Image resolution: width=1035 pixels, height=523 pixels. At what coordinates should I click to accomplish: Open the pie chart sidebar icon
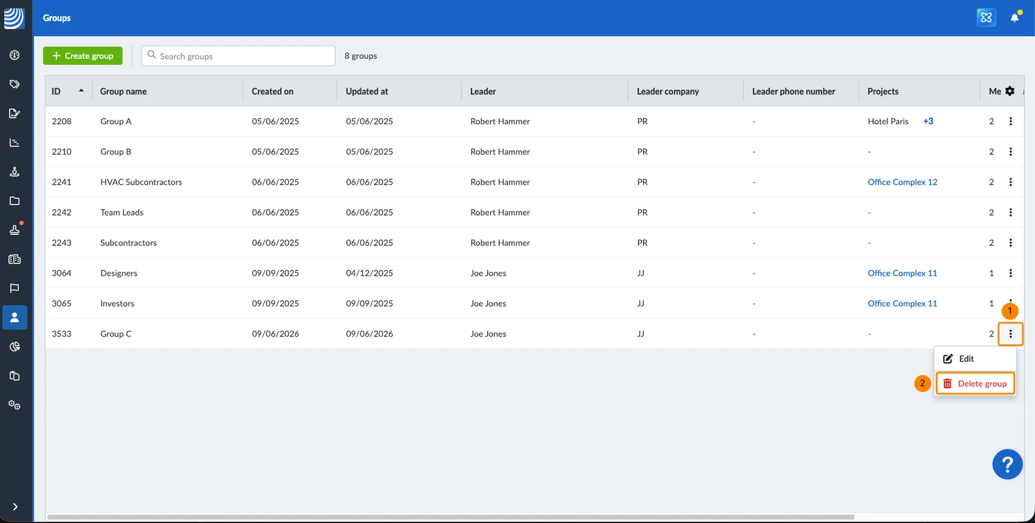(14, 346)
